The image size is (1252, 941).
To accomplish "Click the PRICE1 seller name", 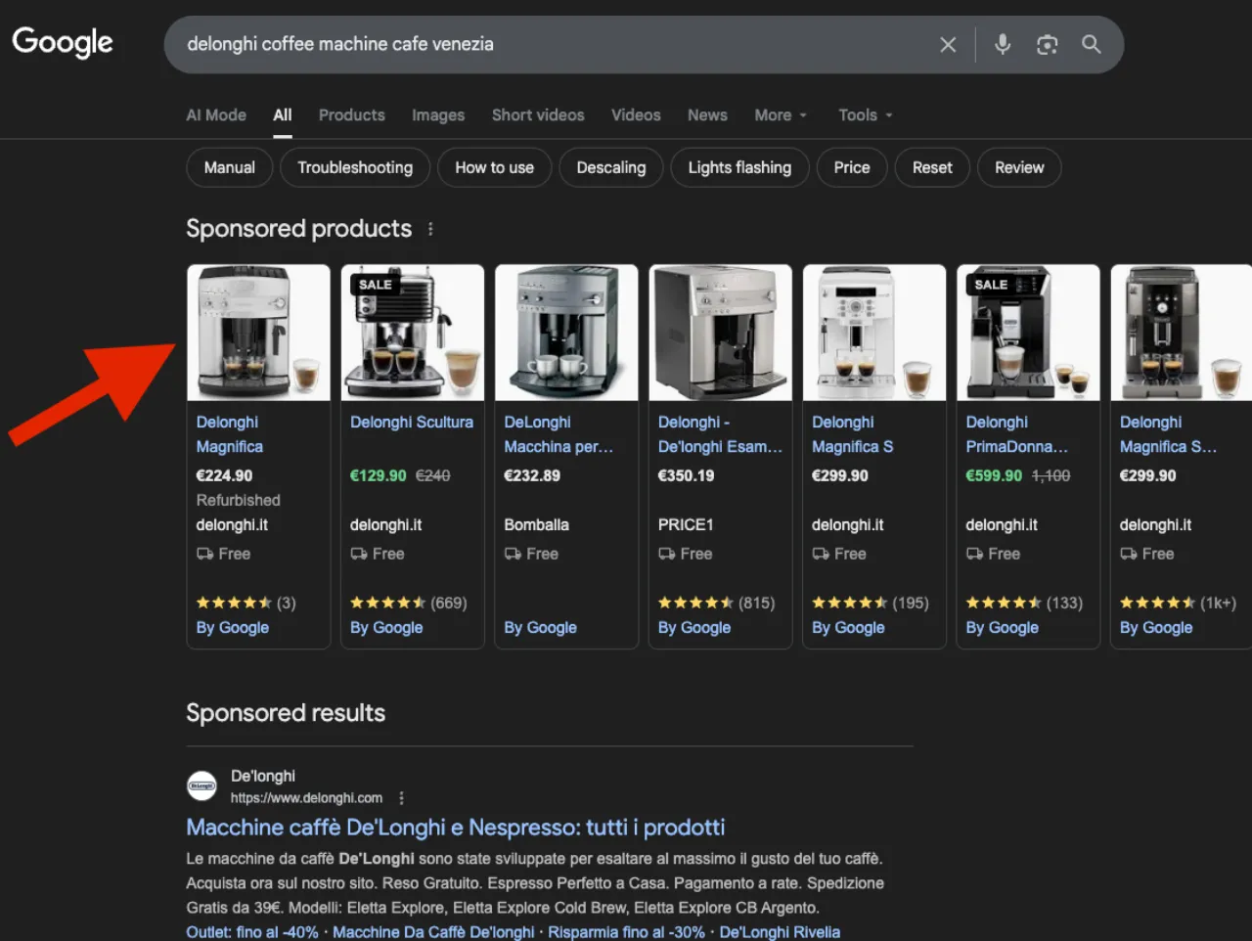I will click(686, 525).
